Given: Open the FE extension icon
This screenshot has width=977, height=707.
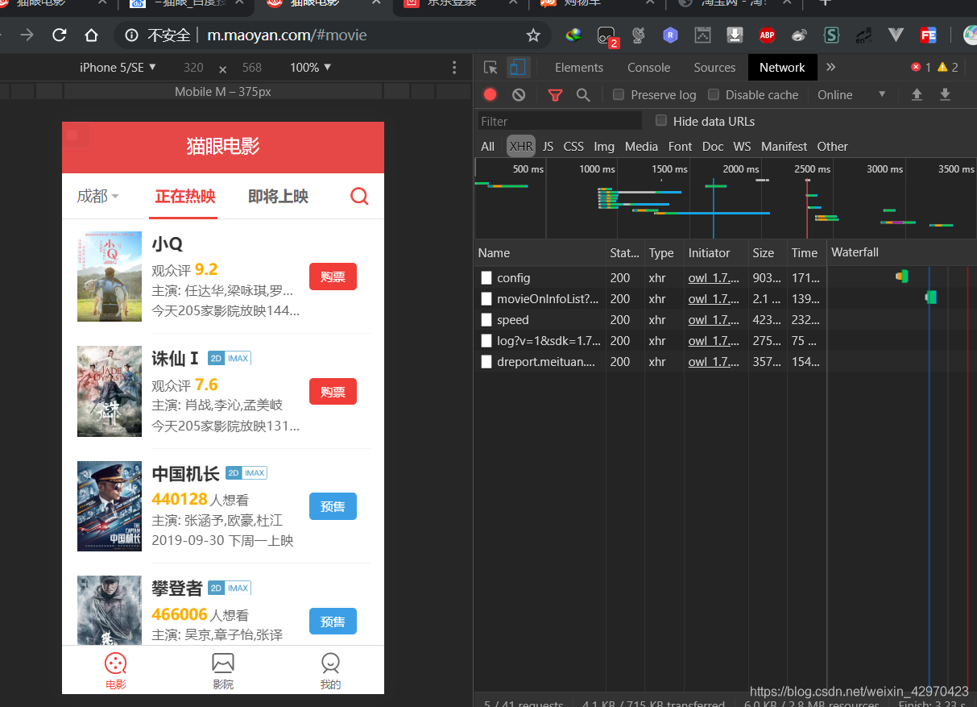Looking at the screenshot, I should click(x=928, y=35).
